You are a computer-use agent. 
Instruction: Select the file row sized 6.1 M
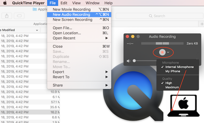(x=30, y=97)
